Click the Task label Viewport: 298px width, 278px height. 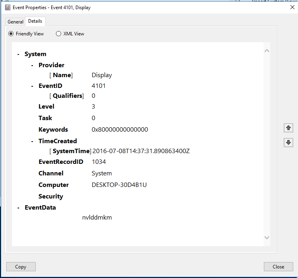[x=45, y=118]
